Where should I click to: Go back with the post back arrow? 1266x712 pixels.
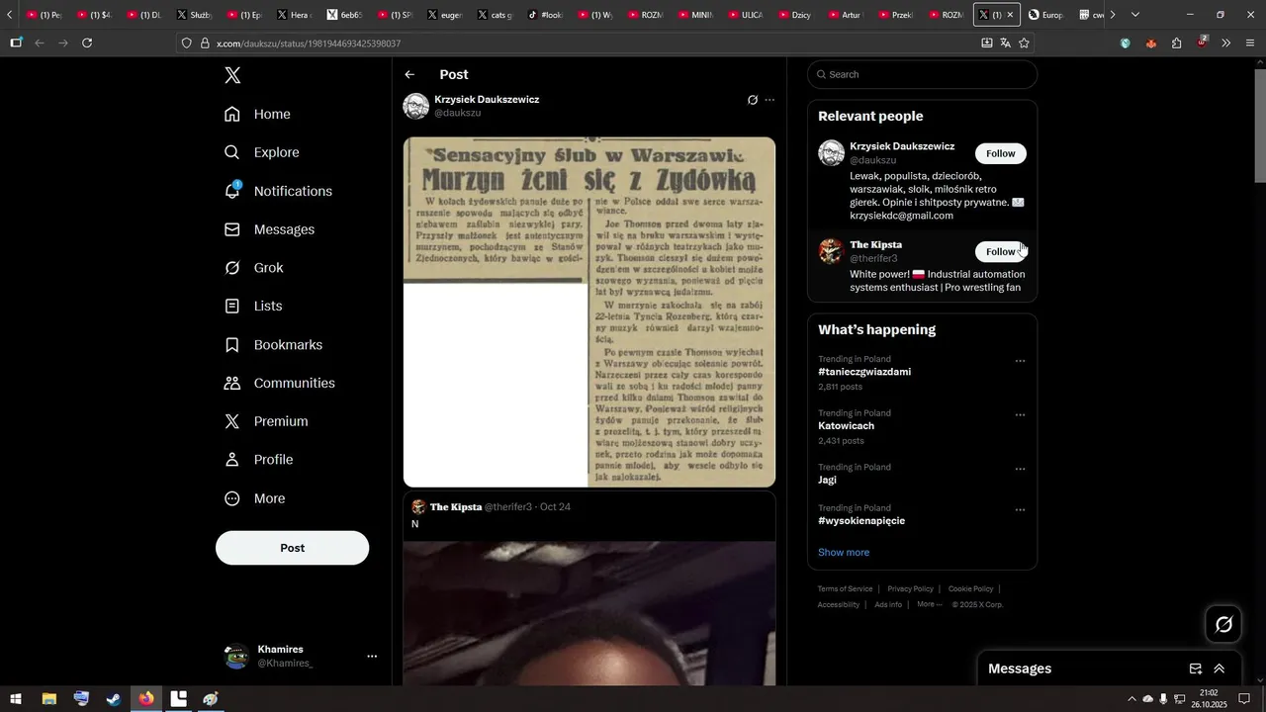409,75
